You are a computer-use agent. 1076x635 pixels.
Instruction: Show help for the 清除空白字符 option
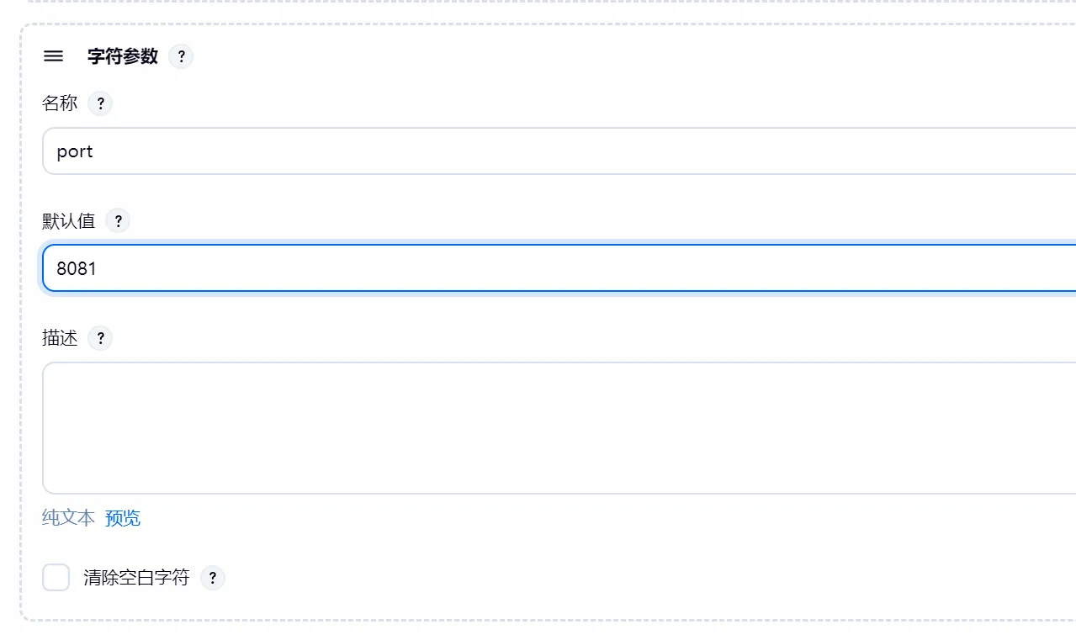tap(212, 578)
